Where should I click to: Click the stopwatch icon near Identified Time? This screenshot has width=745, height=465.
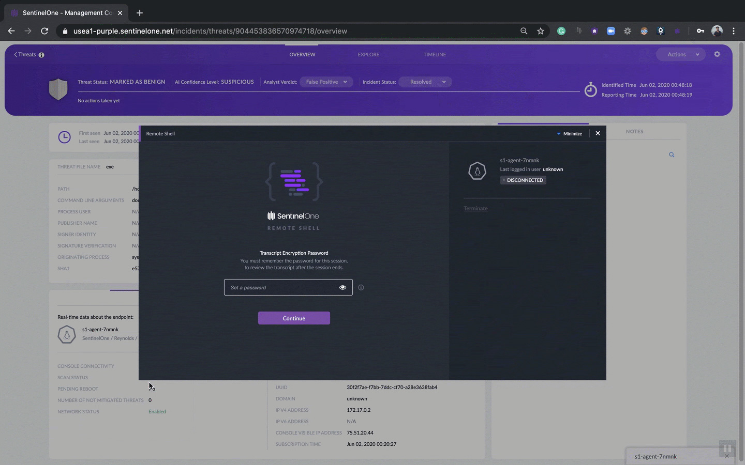590,89
